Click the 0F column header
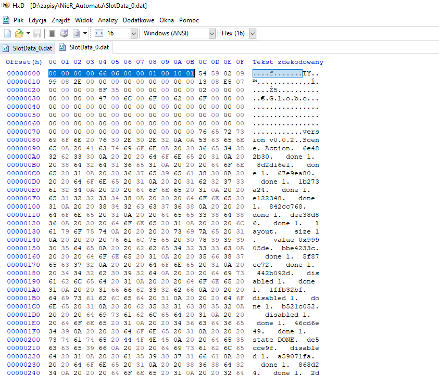 [x=240, y=62]
